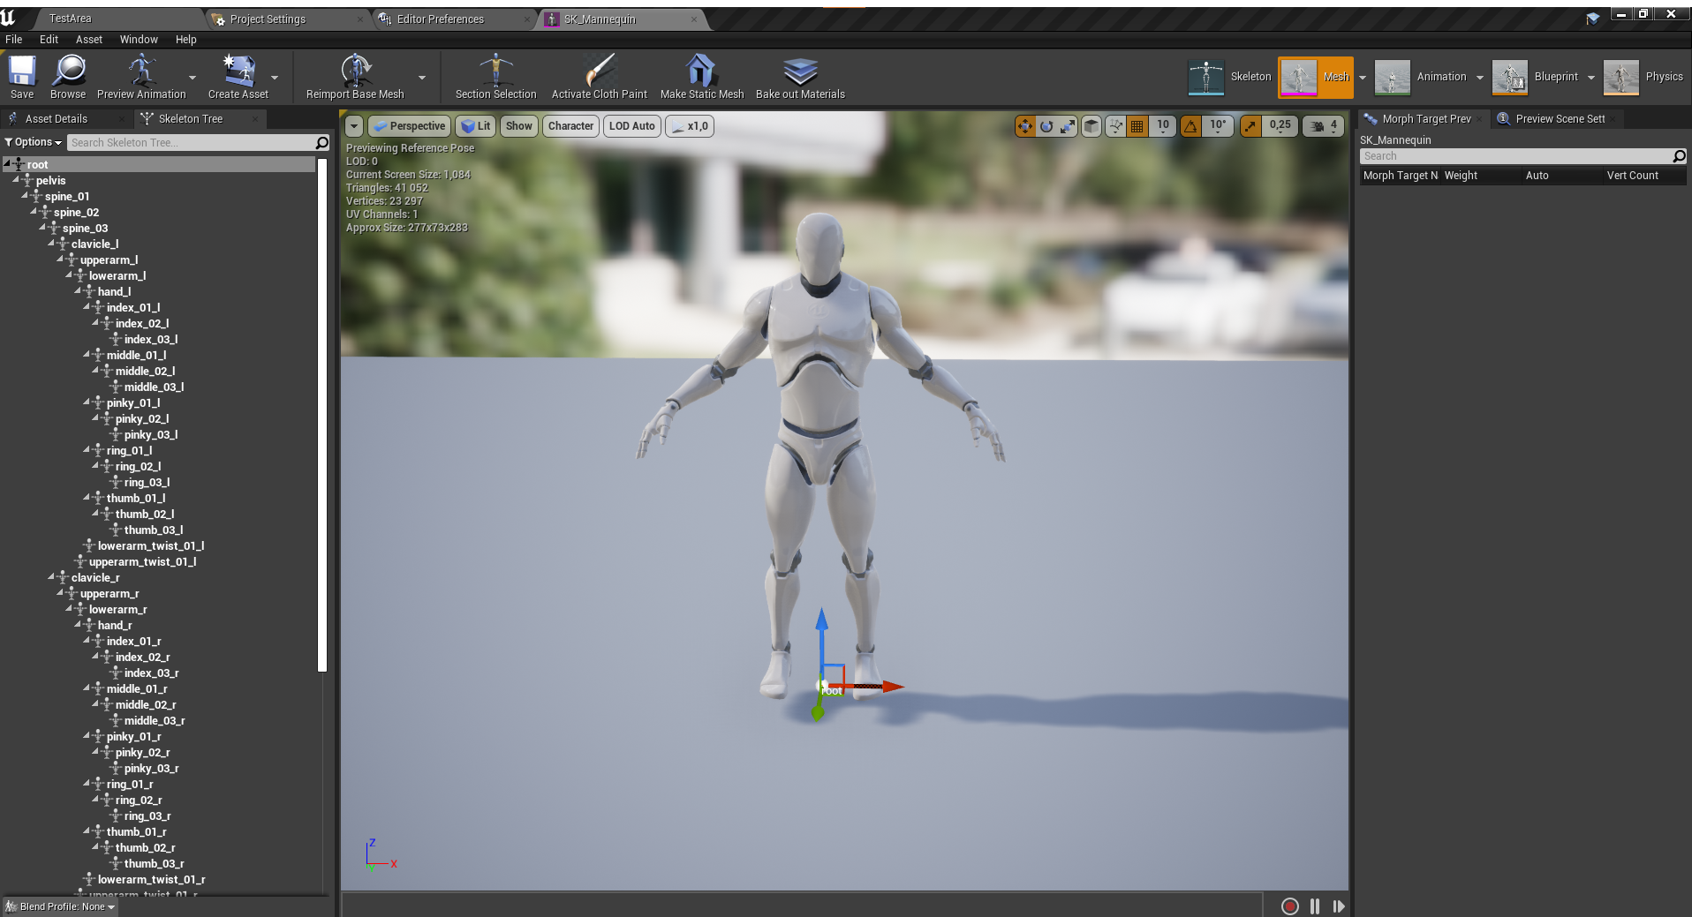Viewport: 1692px width, 917px height.
Task: Browse to asset in Content Browser
Action: pyautogui.click(x=68, y=77)
